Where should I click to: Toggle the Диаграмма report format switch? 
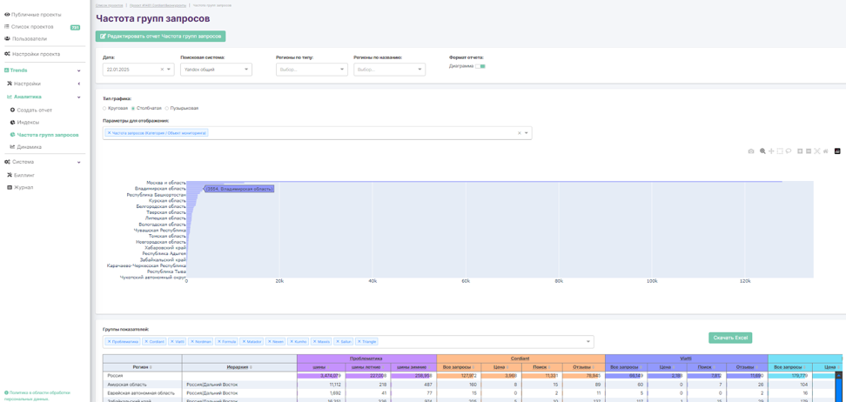(x=480, y=66)
